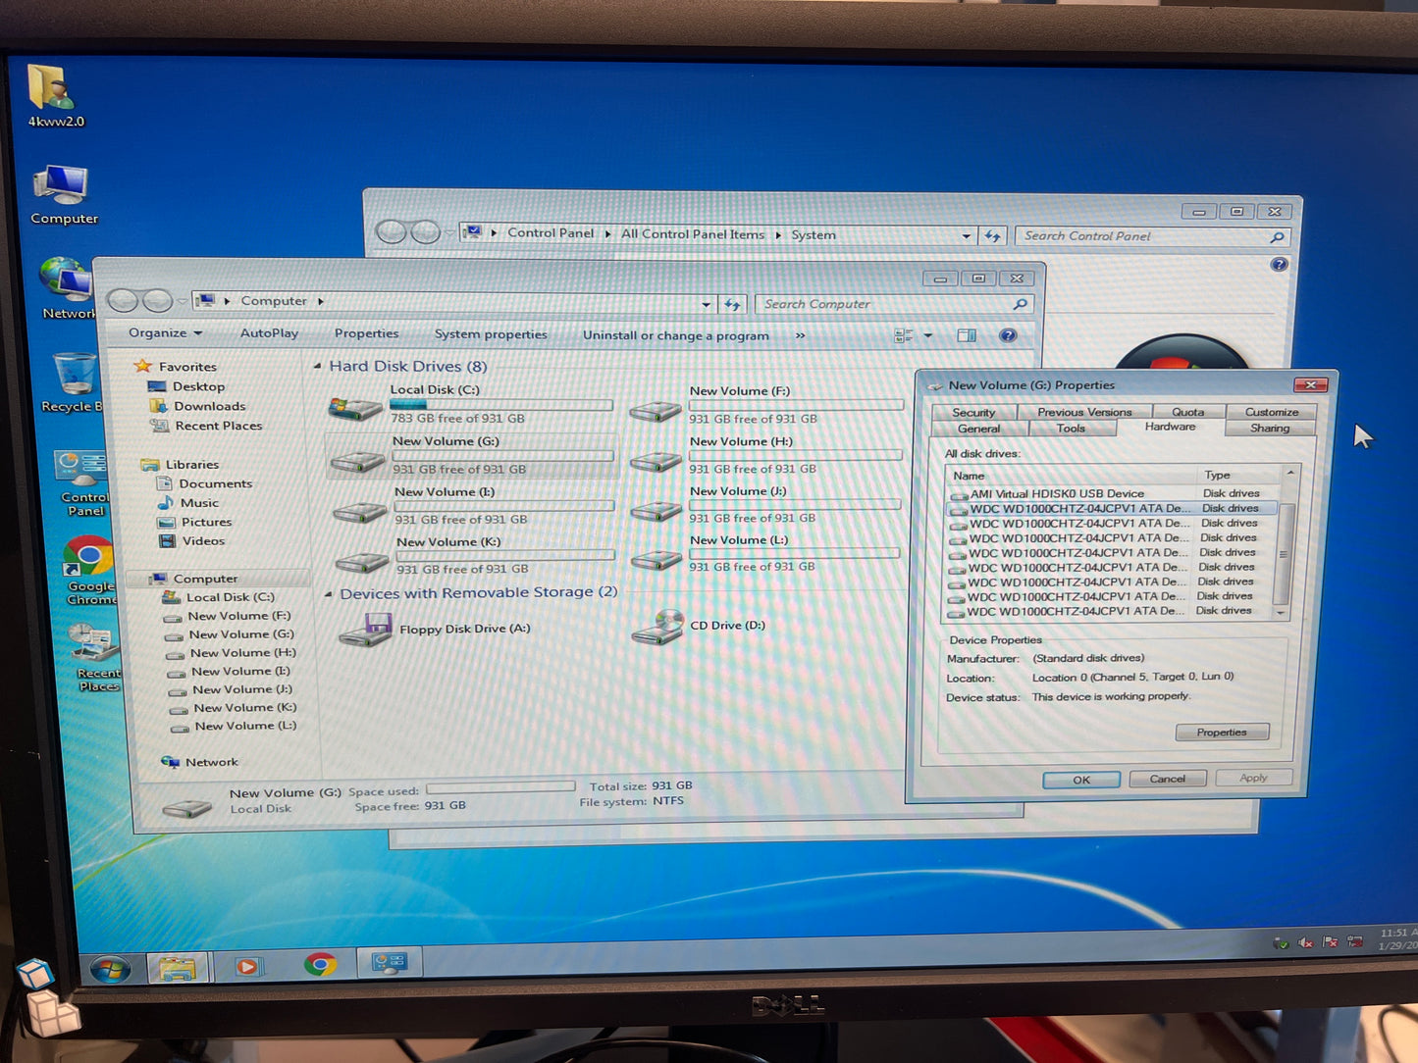
Task: Open Windows Explorer from the taskbar
Action: point(177,968)
